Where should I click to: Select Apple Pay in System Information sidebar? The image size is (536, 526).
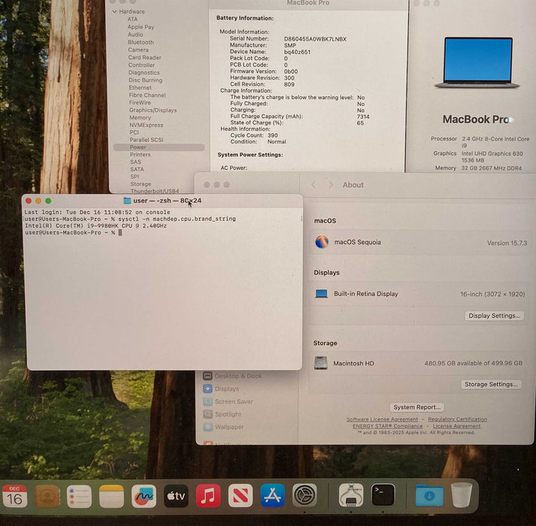pos(141,26)
